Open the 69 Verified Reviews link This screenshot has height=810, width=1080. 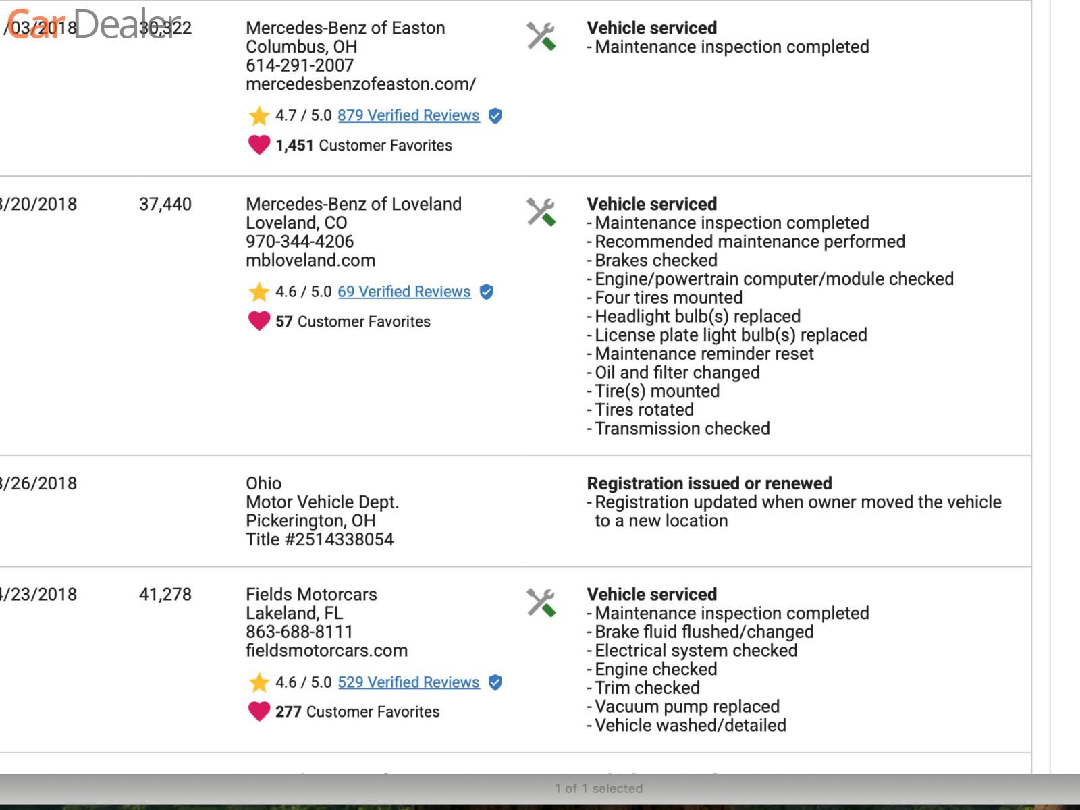pyautogui.click(x=404, y=292)
